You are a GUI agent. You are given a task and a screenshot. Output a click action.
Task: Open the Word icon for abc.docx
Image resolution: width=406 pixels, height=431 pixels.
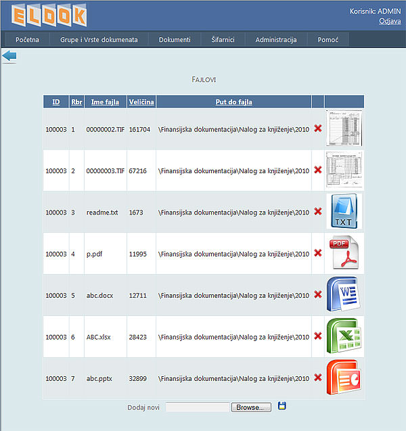(x=344, y=295)
